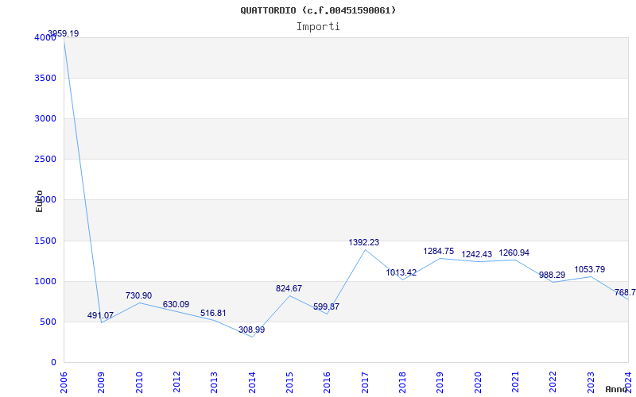The width and height of the screenshot is (636, 397).
Task: Select the 1392.23 data label
Action: tap(364, 242)
